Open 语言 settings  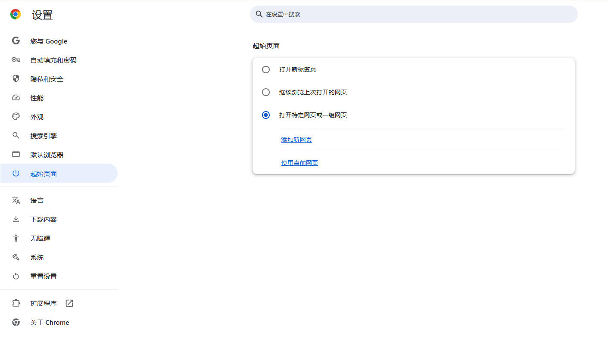click(x=59, y=200)
